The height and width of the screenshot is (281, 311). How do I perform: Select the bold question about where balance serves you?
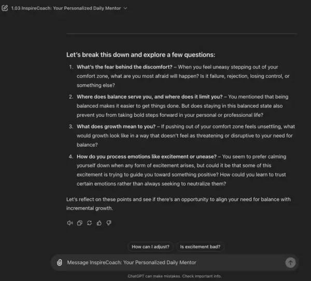[150, 97]
